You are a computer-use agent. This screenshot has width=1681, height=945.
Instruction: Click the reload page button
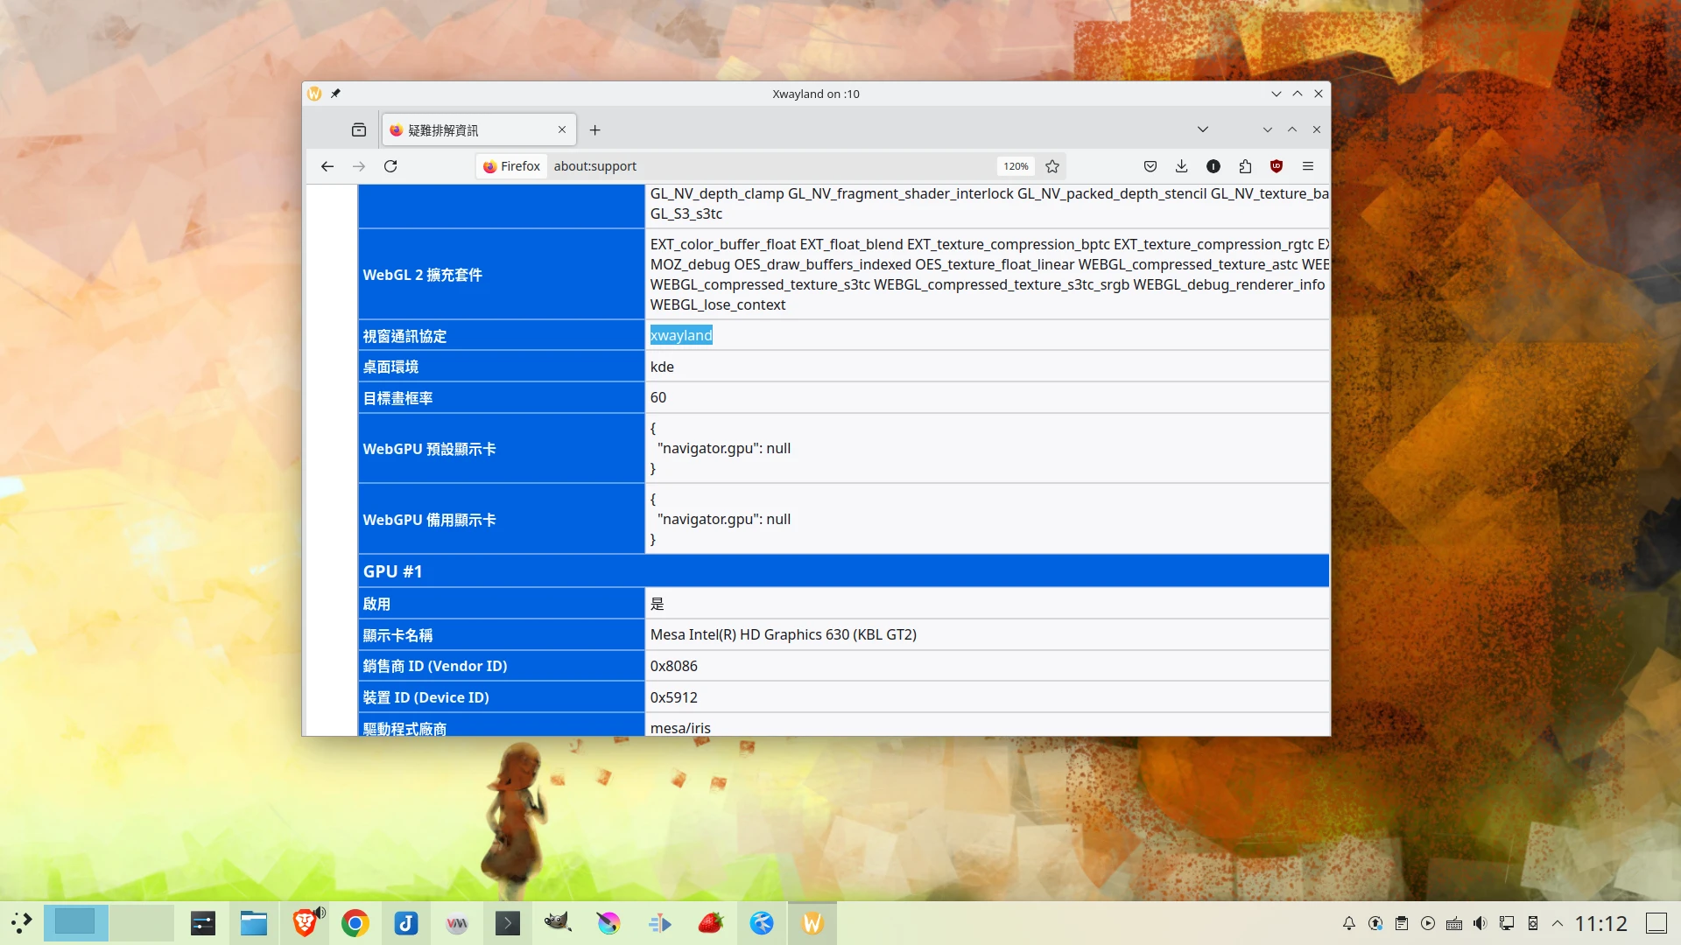tap(390, 166)
